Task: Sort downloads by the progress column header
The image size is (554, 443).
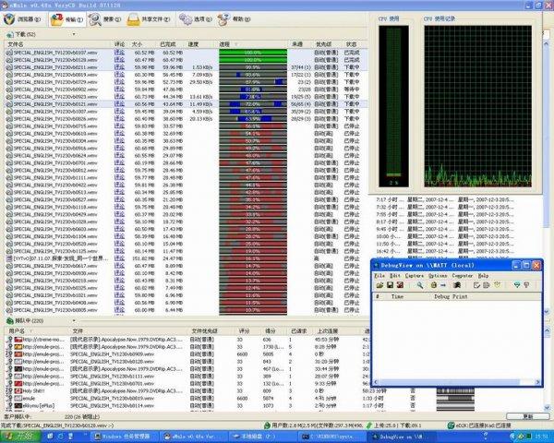Action: click(225, 43)
